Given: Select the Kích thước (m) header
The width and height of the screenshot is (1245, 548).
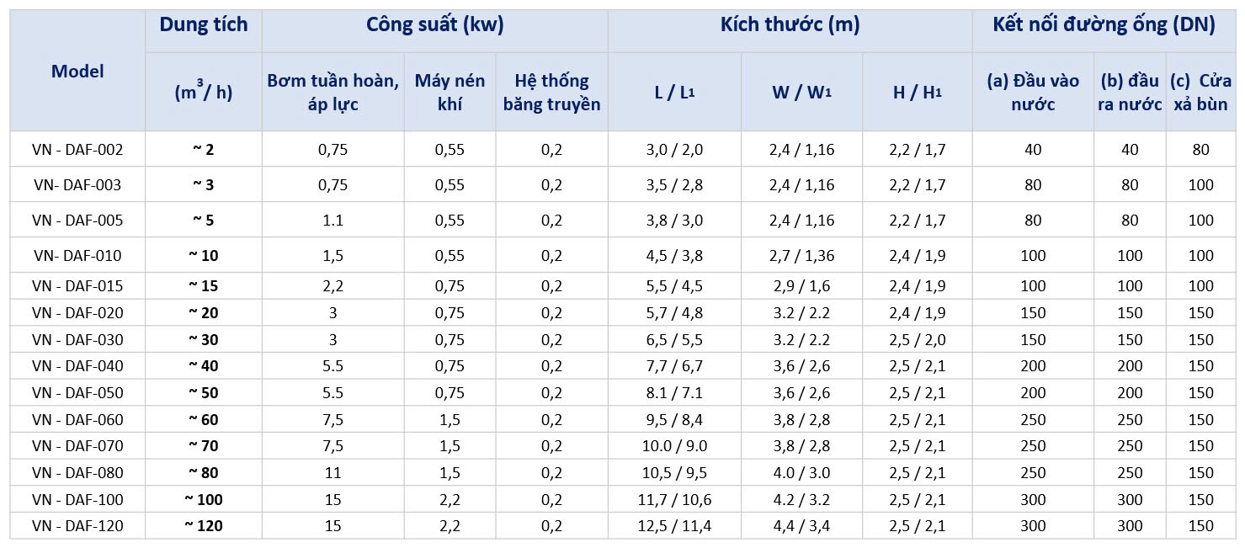Looking at the screenshot, I should [790, 25].
